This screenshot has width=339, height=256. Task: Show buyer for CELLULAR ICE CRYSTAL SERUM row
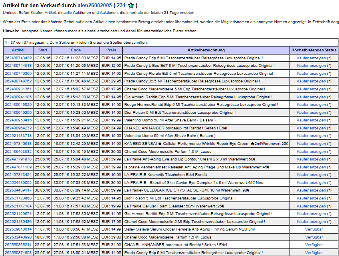point(311,190)
